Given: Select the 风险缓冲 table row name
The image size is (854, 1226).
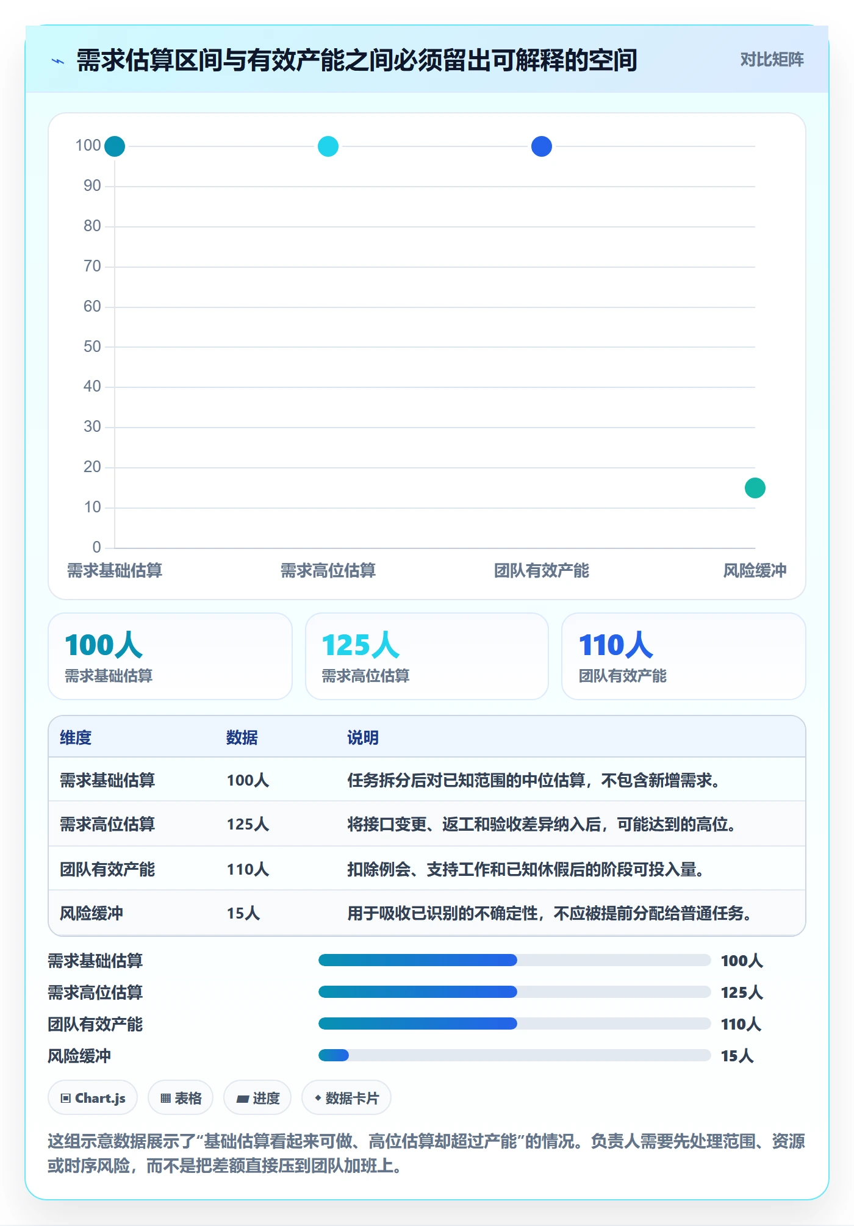Looking at the screenshot, I should click(91, 913).
